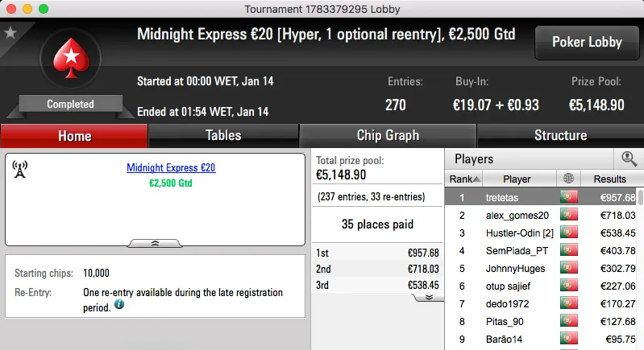Select the Home tab
Image resolution: width=644 pixels, height=350 pixels.
tap(74, 136)
